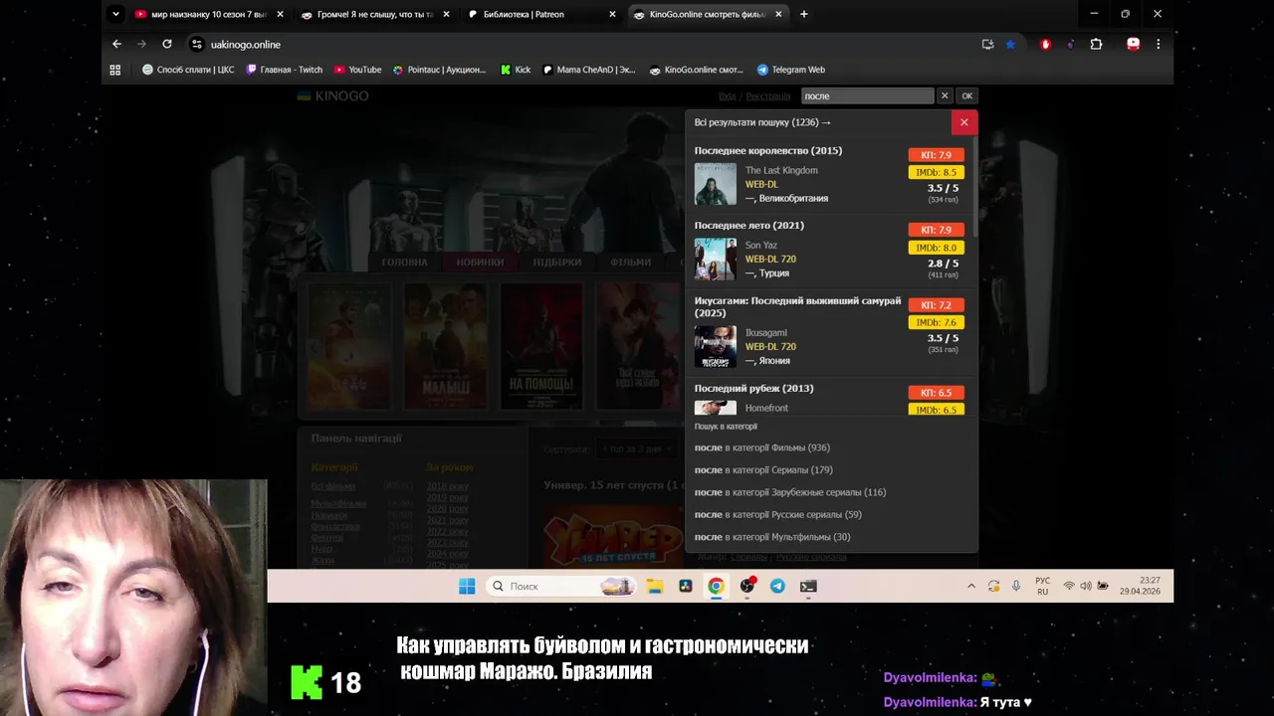
Task: Open 'Икусагами: Последний выживший самурай' result
Action: 797,306
